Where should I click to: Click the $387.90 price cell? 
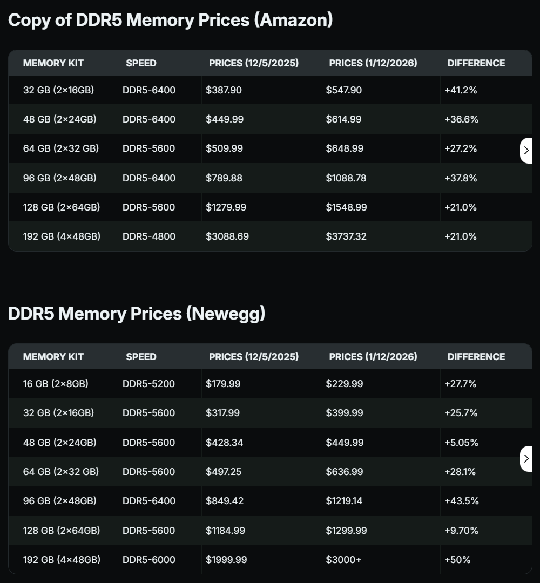[x=224, y=90]
